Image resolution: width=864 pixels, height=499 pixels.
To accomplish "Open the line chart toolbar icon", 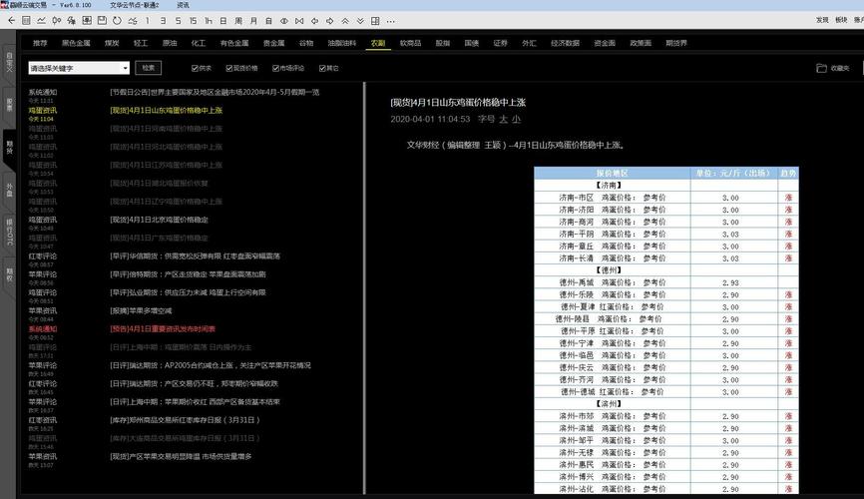I will [x=41, y=20].
